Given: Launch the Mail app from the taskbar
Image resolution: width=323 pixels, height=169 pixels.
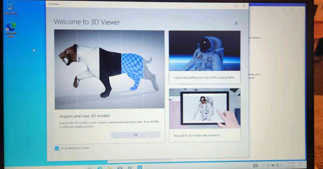Looking at the screenshot, I should click(120, 167).
